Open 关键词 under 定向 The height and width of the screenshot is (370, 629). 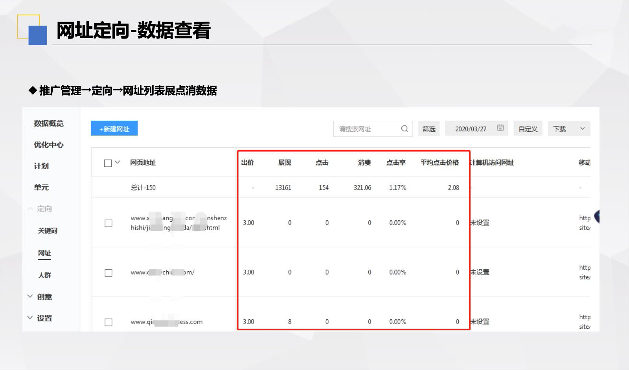point(48,230)
